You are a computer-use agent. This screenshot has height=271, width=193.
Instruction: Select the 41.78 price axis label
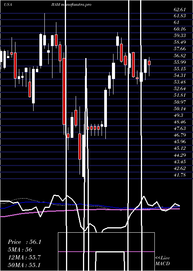[x=179, y=175]
